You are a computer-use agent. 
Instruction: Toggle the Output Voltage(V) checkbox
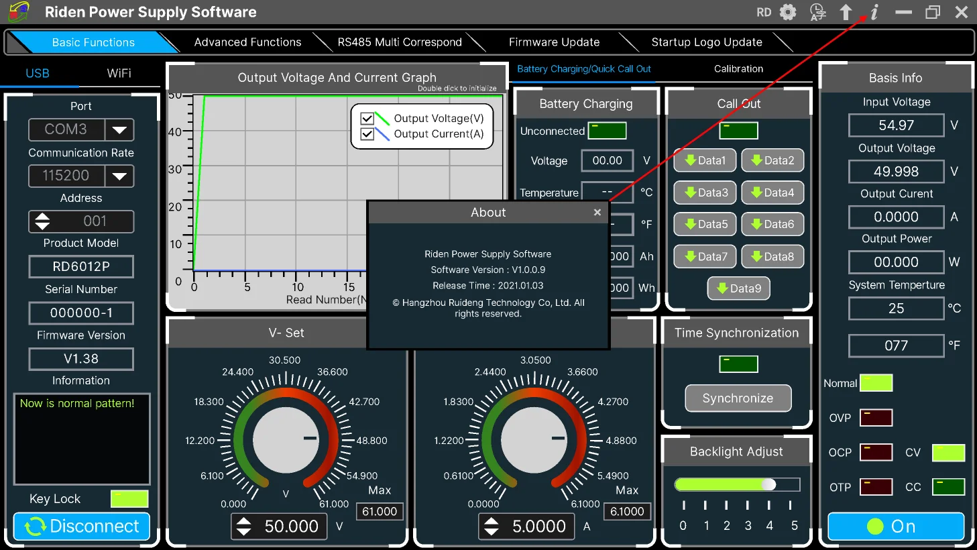(x=367, y=119)
